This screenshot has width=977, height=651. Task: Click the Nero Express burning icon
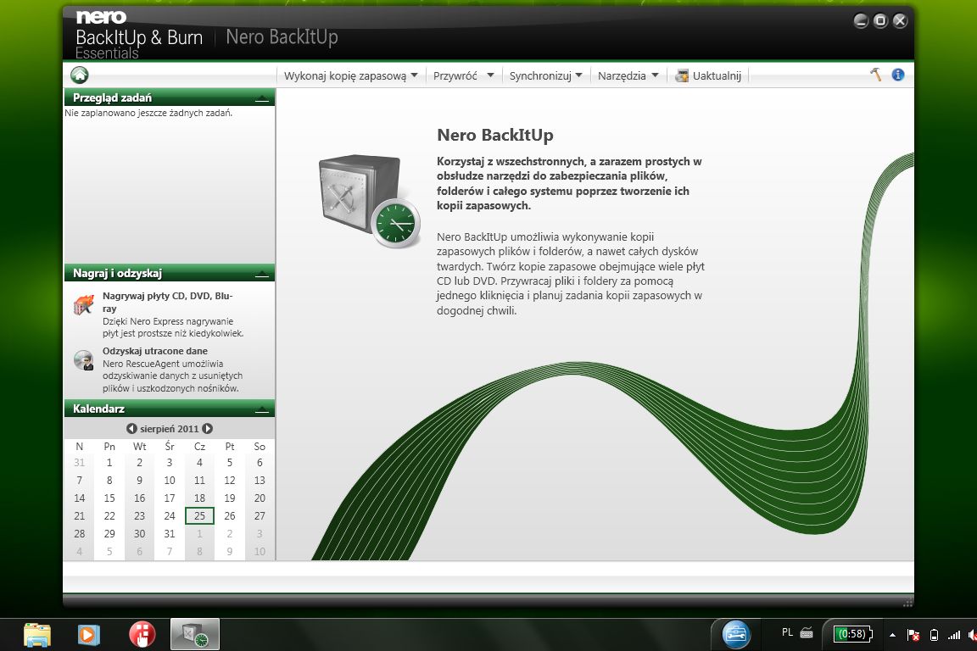click(83, 304)
